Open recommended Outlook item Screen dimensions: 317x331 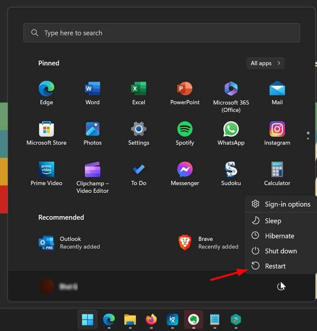pyautogui.click(x=70, y=243)
